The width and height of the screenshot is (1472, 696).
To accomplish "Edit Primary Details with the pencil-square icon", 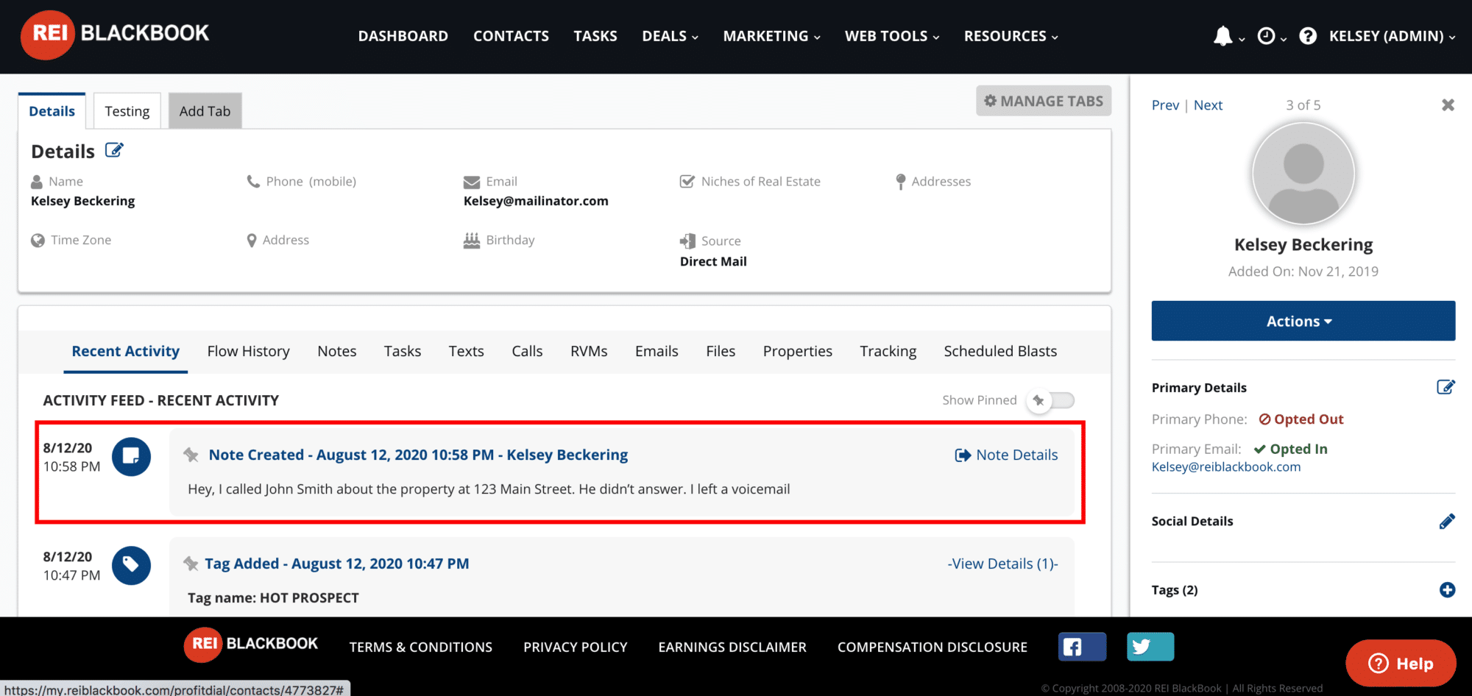I will pos(1446,387).
